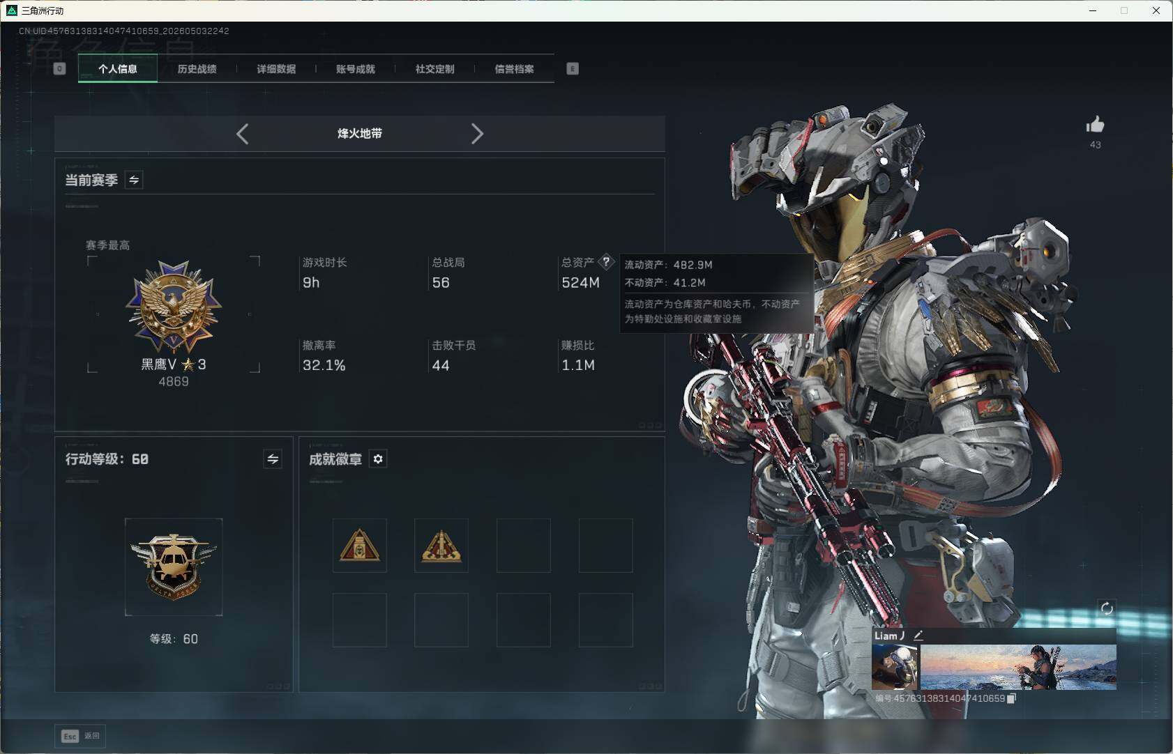The width and height of the screenshot is (1173, 754).
Task: Select the 账号成就 tab
Action: coord(356,68)
